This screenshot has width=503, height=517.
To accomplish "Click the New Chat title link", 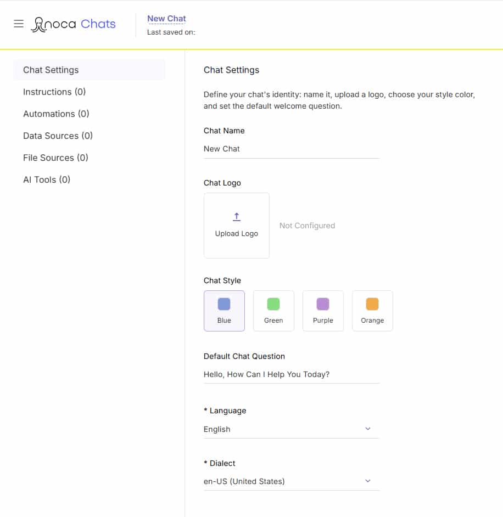I will pos(166,19).
